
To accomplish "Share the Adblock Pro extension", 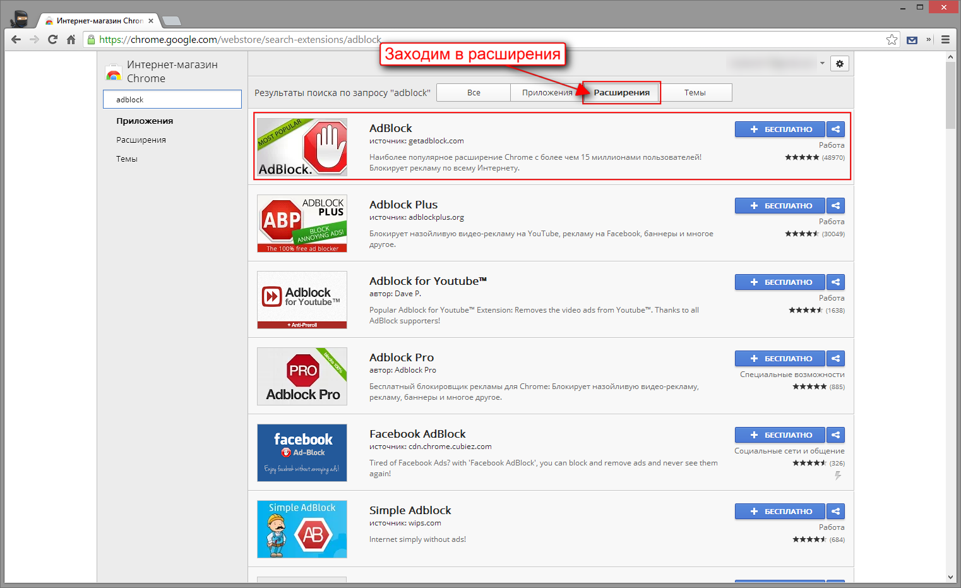I will coord(835,358).
